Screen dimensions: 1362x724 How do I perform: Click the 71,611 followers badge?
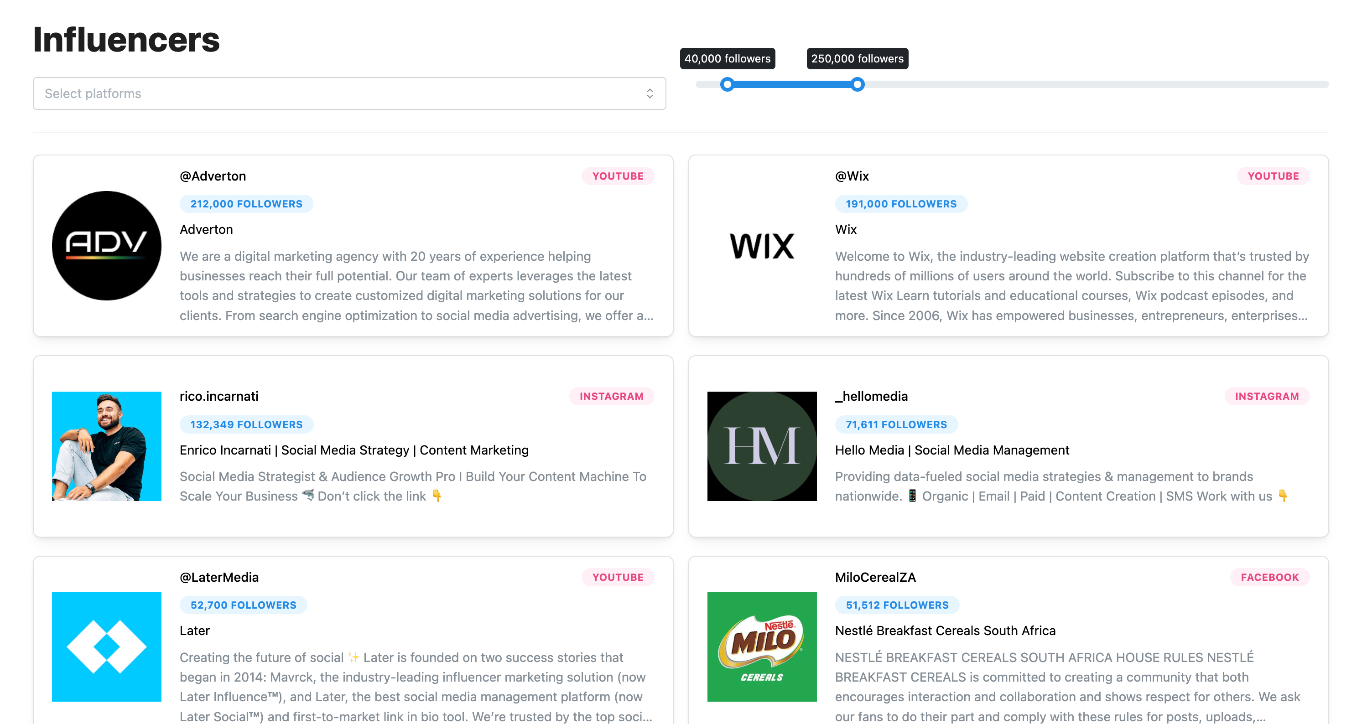896,424
